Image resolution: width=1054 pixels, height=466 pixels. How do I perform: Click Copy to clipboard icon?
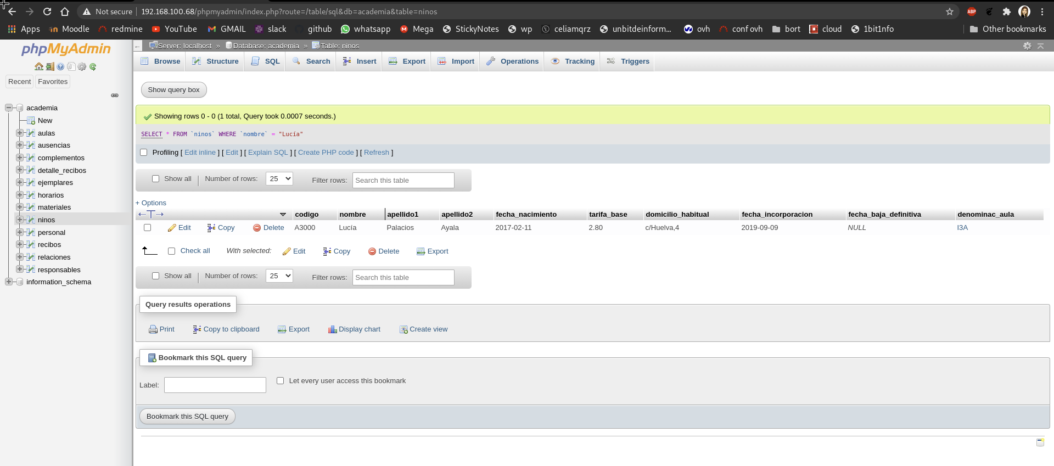[197, 329]
